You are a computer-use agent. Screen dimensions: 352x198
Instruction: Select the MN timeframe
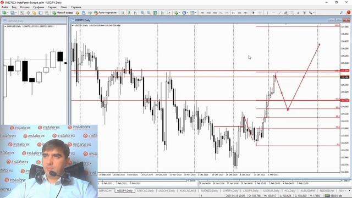click(x=246, y=13)
